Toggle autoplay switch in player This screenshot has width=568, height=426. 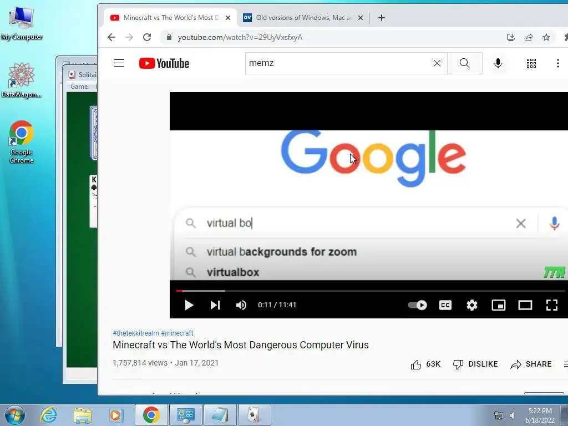click(417, 305)
